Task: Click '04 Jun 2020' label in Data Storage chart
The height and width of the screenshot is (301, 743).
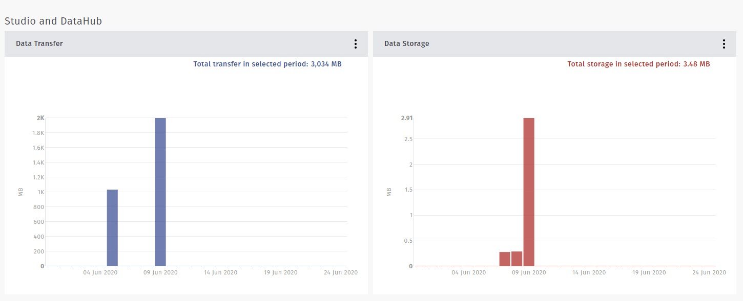Action: 469,273
